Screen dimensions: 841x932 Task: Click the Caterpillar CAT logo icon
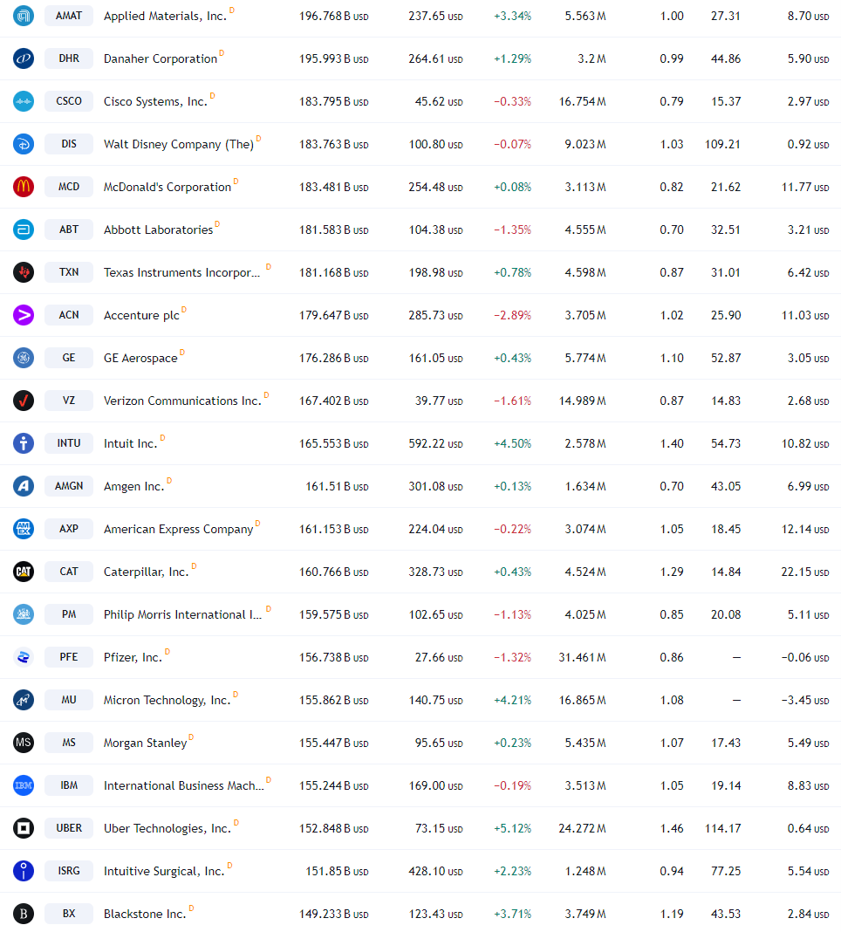pyautogui.click(x=24, y=572)
